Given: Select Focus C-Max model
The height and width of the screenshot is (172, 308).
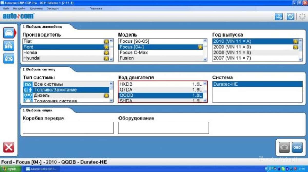Looking at the screenshot, I should pyautogui.click(x=161, y=52).
